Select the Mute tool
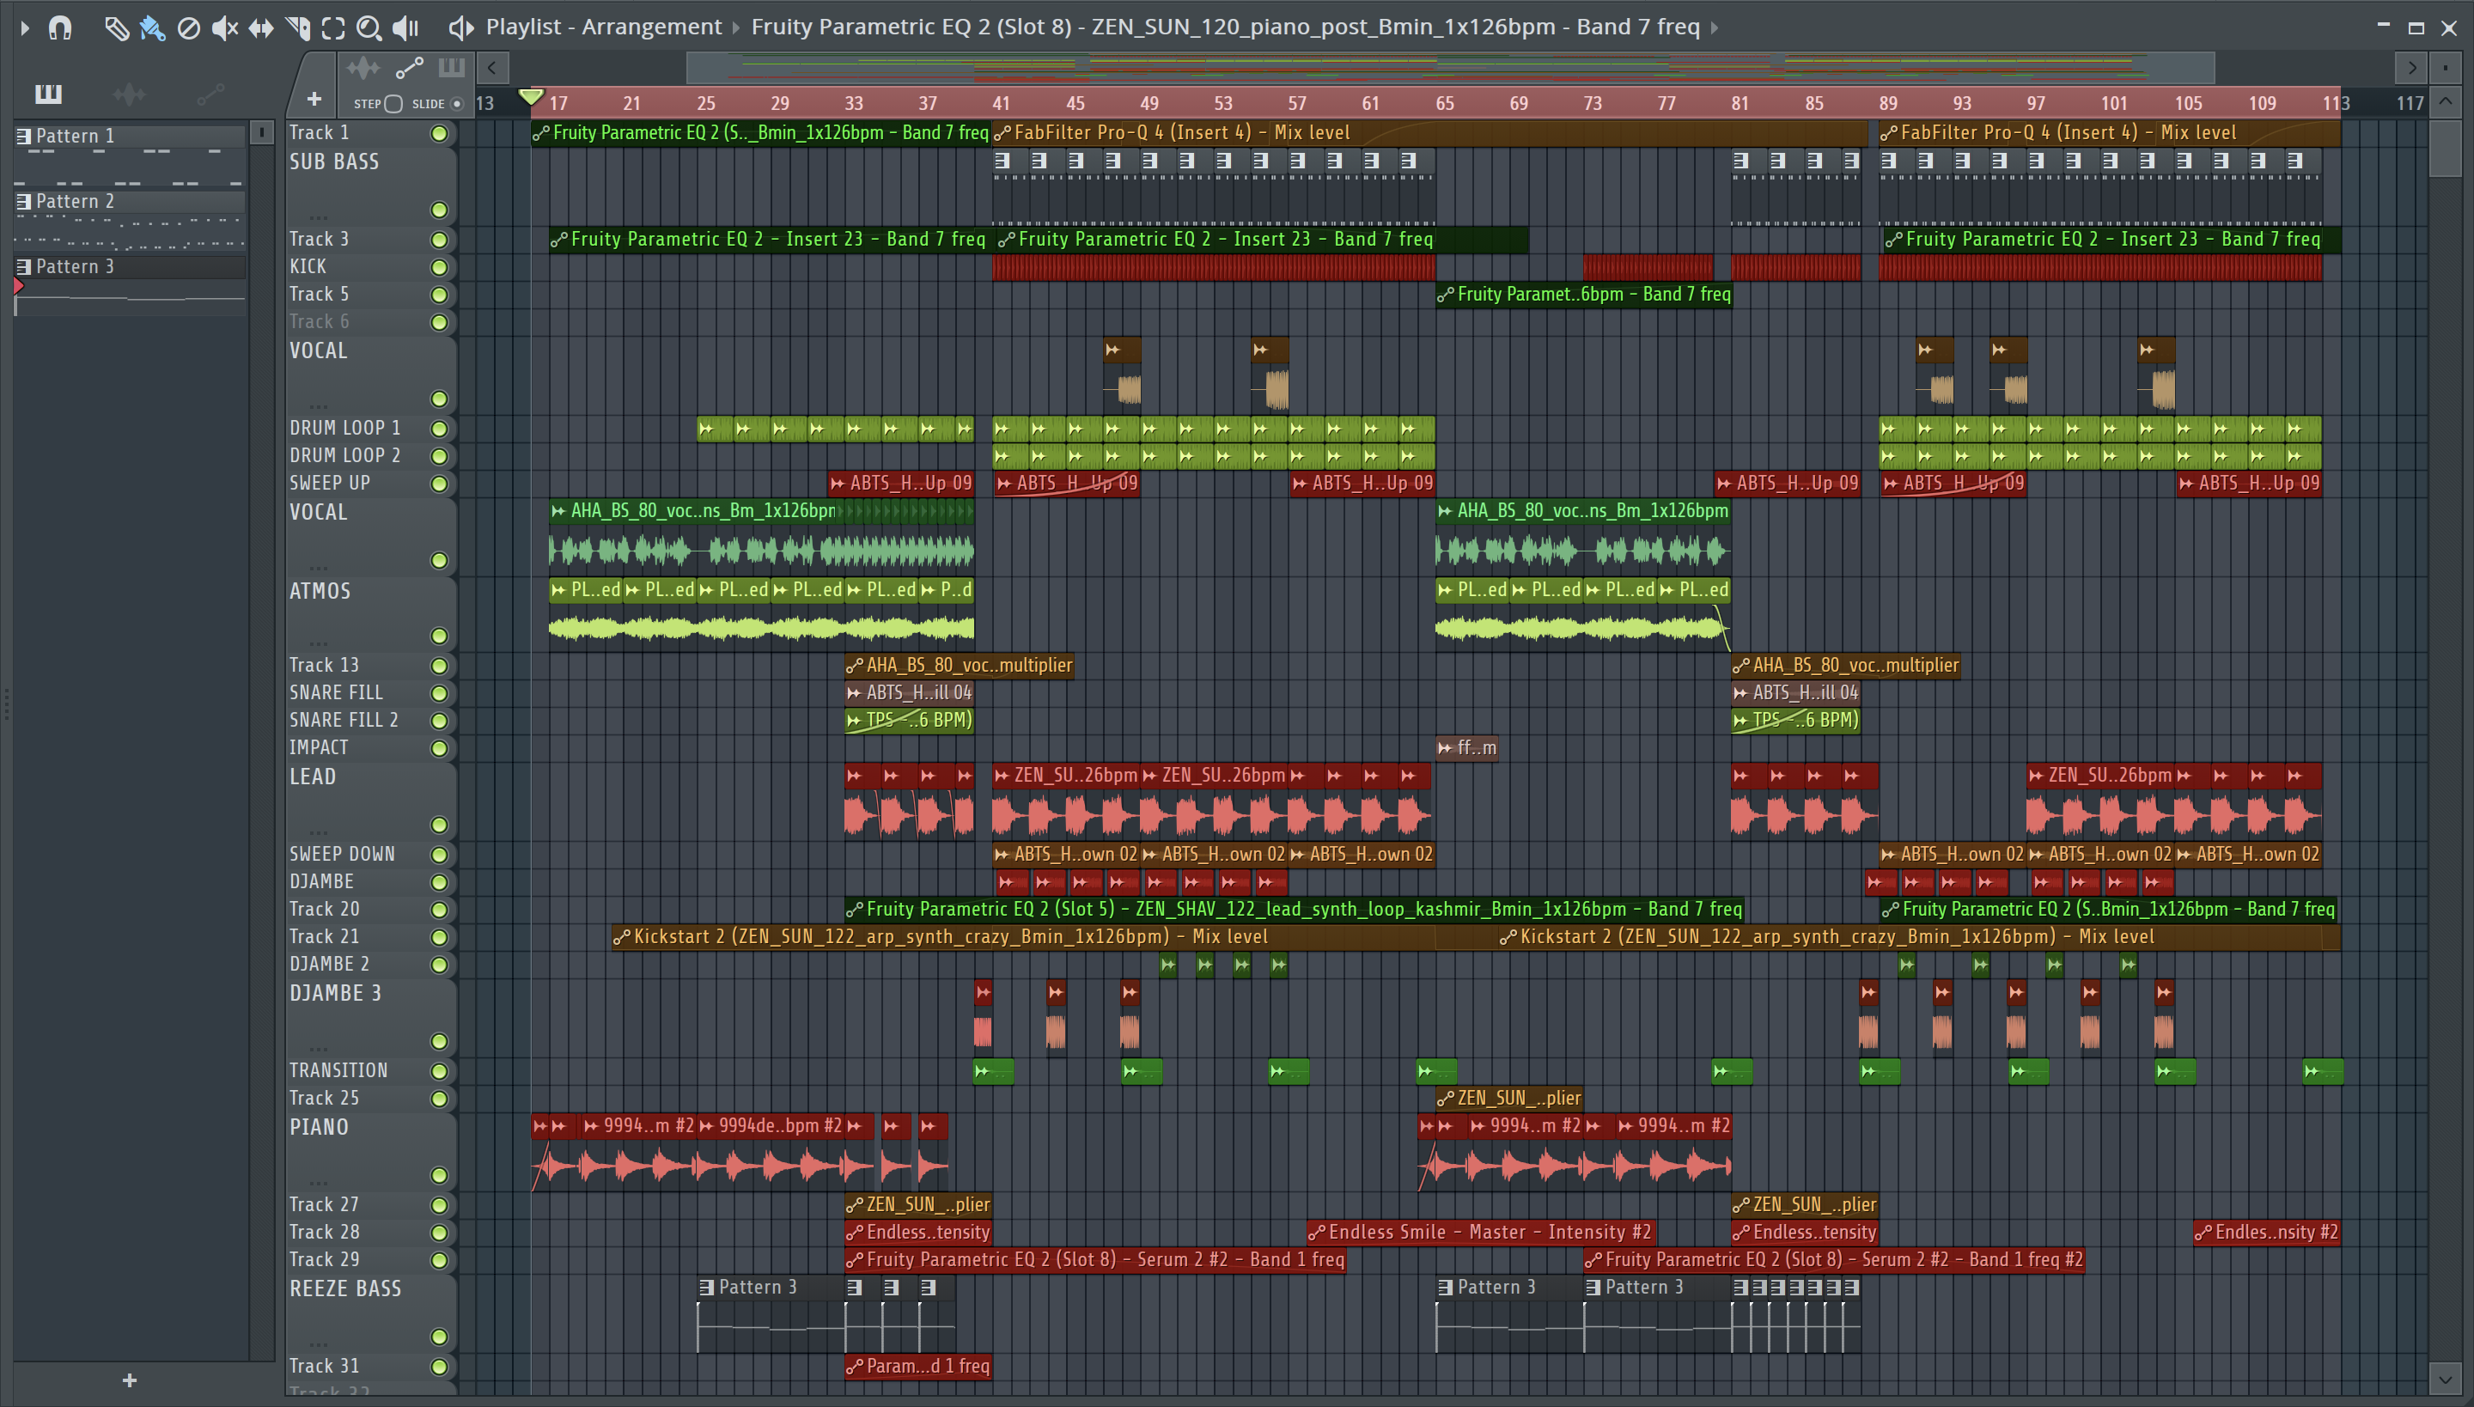 click(224, 28)
